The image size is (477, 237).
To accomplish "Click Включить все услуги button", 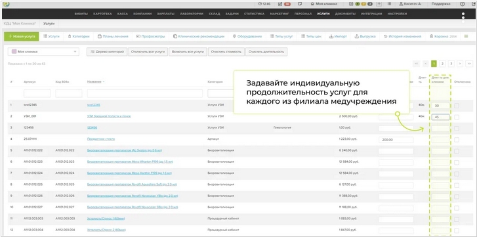I will (188, 52).
